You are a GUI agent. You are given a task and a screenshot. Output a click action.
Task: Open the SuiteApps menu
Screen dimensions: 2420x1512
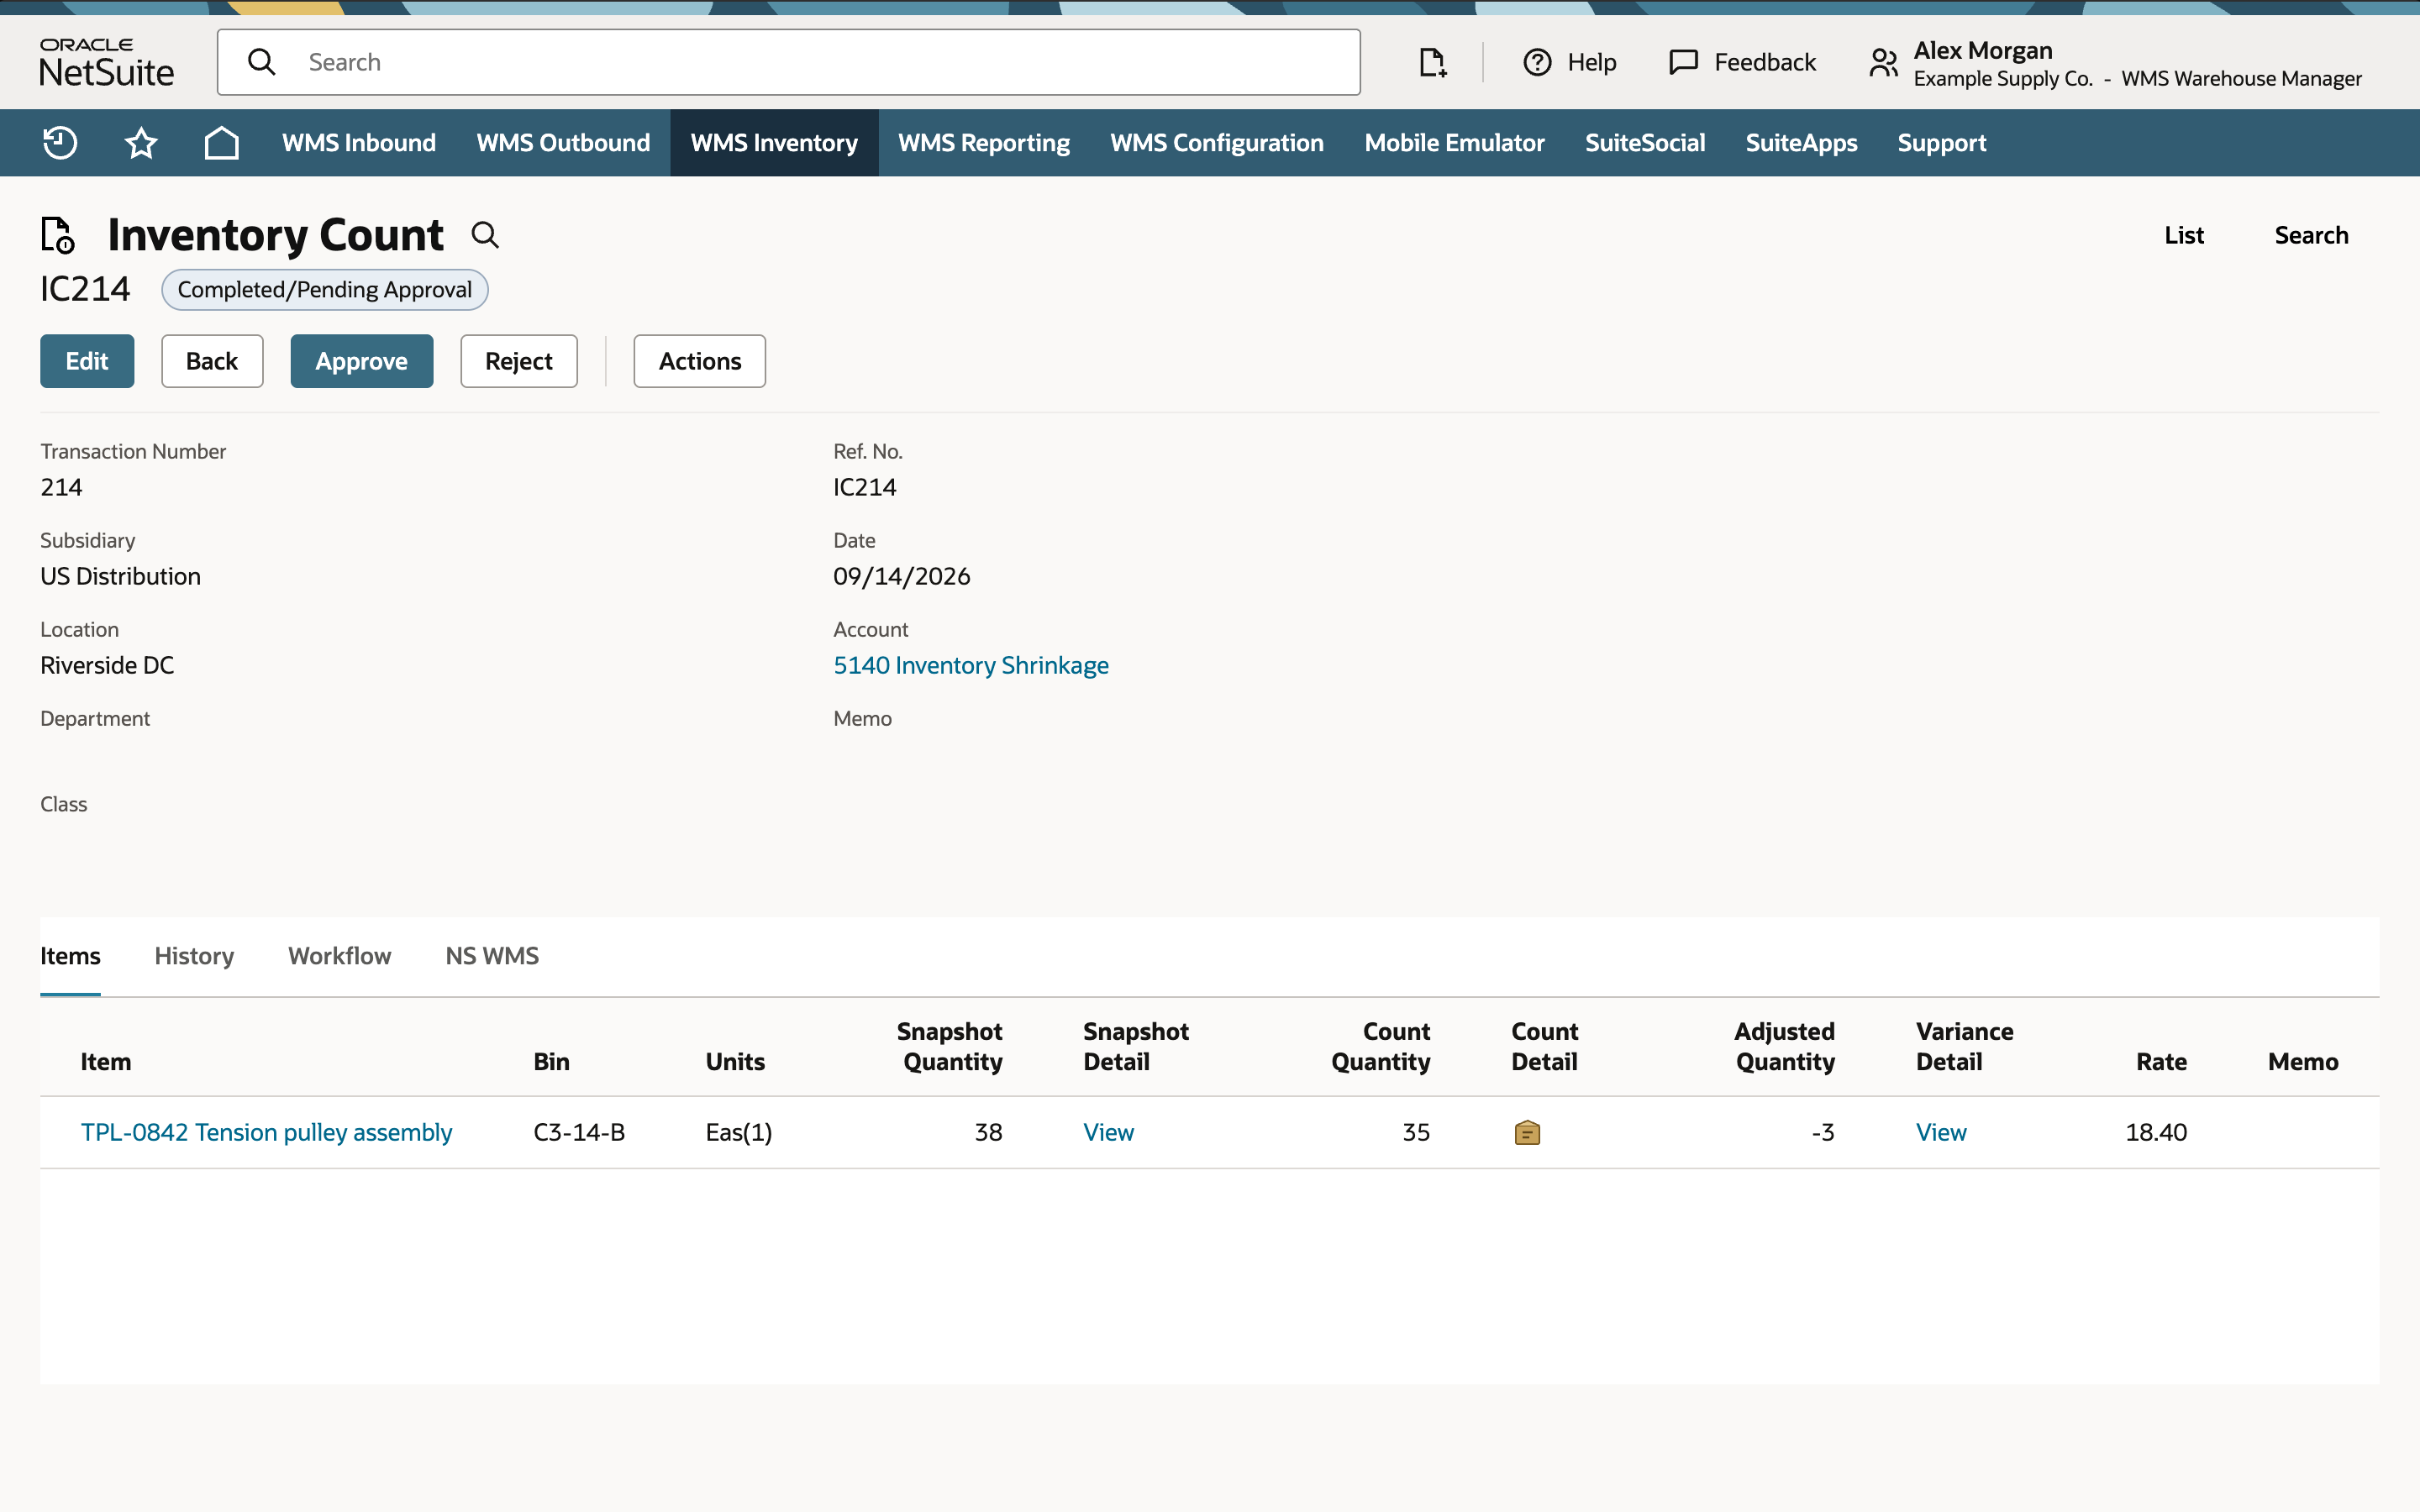point(1801,143)
